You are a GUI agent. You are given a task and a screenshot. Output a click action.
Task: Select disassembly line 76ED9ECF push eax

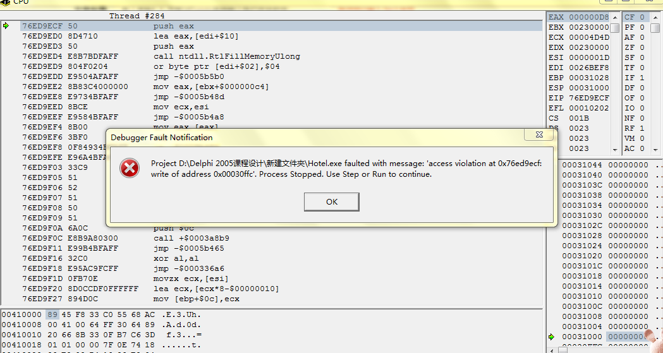(x=281, y=26)
